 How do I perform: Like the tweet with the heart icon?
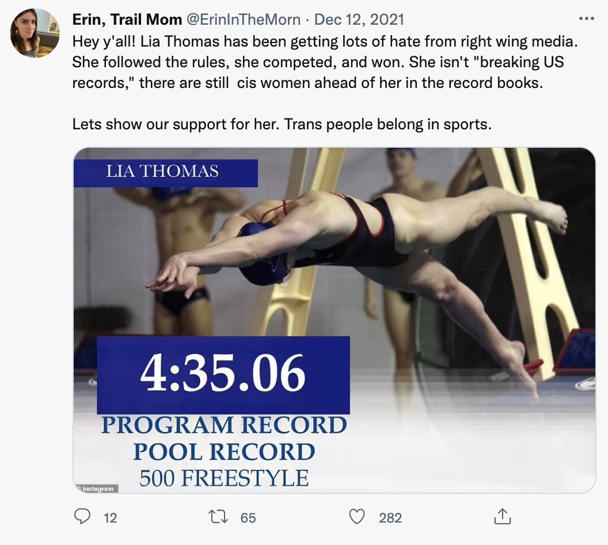point(358,517)
